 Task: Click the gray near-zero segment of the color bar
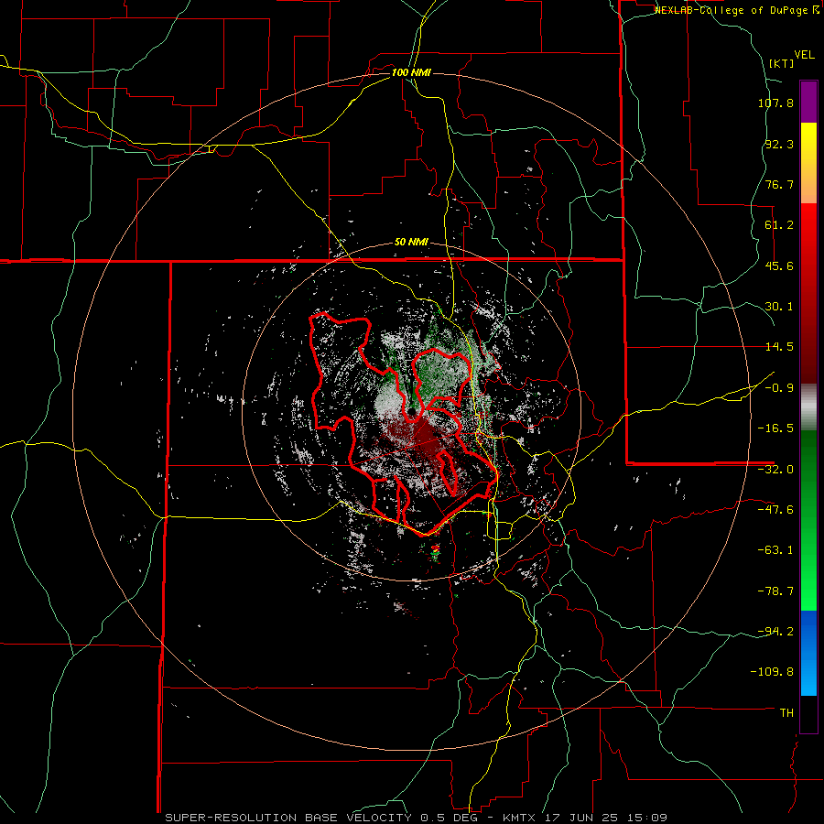[x=808, y=407]
